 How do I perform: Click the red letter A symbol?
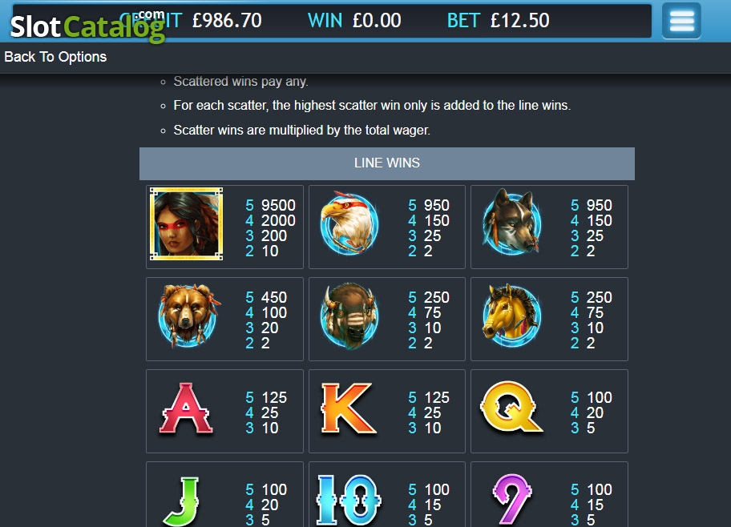[186, 408]
